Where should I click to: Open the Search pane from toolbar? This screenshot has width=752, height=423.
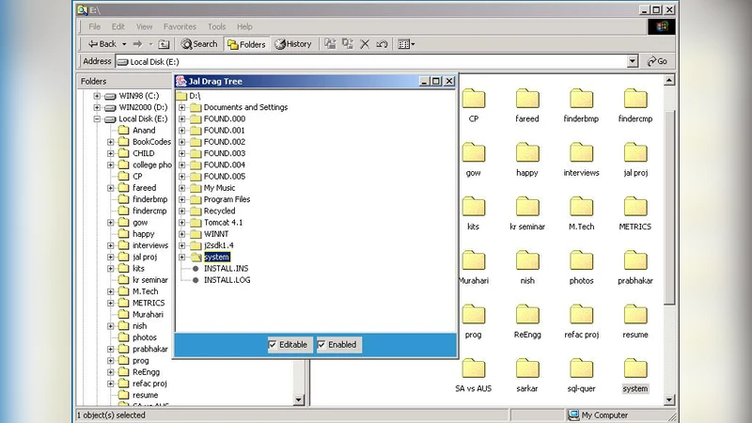tap(199, 44)
